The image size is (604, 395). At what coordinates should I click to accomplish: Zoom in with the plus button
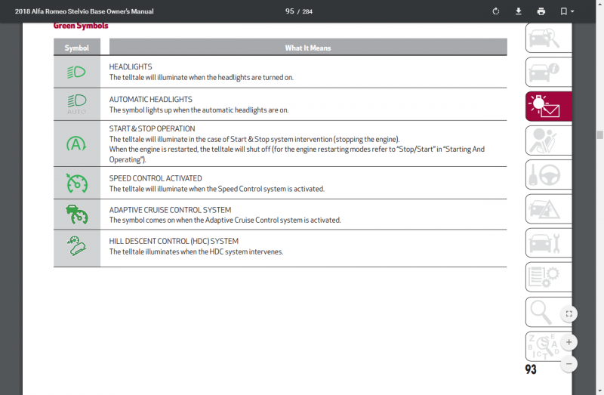(x=569, y=342)
